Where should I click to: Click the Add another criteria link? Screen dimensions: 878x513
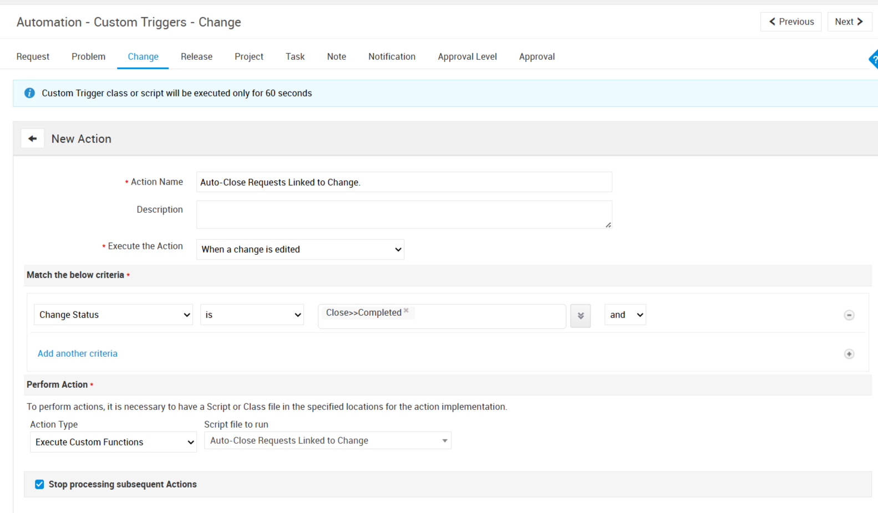[78, 353]
